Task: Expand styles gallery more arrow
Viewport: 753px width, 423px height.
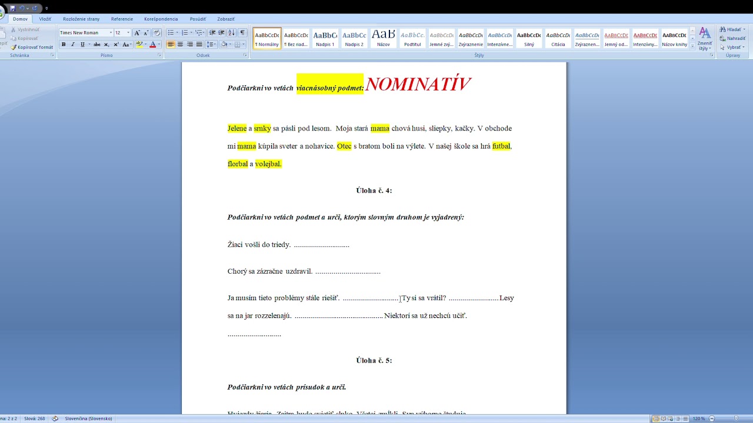Action: pyautogui.click(x=692, y=45)
